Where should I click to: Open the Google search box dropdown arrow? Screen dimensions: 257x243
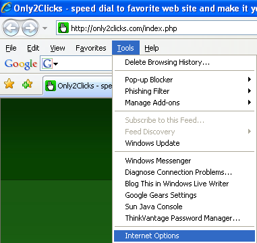[x=56, y=64]
